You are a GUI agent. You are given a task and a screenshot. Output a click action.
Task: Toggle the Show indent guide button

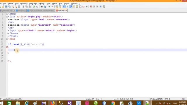(x=71, y=6)
